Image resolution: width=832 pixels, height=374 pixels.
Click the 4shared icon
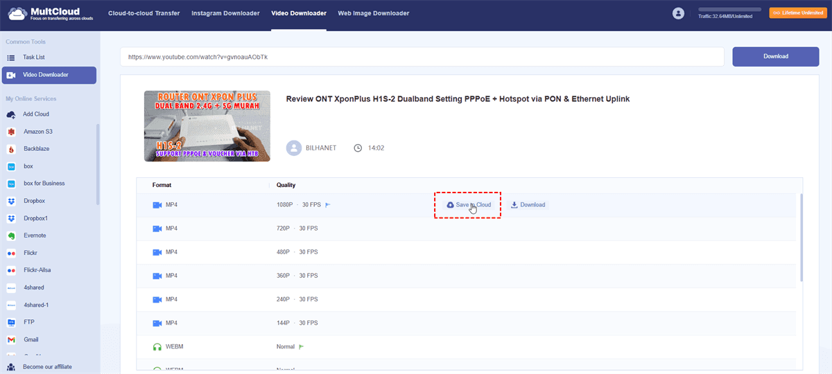tap(11, 287)
